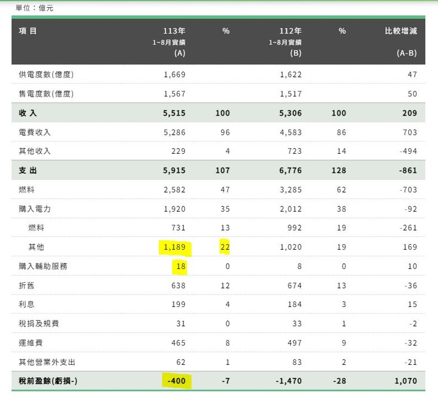The height and width of the screenshot is (399, 438).
Task: Click the 購入輔助服務 row label
Action: (43, 266)
